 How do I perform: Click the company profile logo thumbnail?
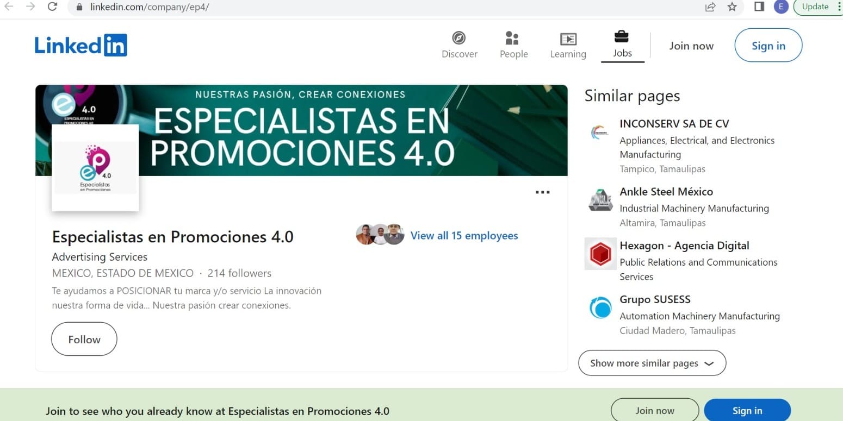point(95,168)
